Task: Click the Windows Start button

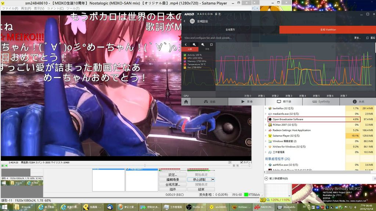Action: pyautogui.click(x=4, y=207)
